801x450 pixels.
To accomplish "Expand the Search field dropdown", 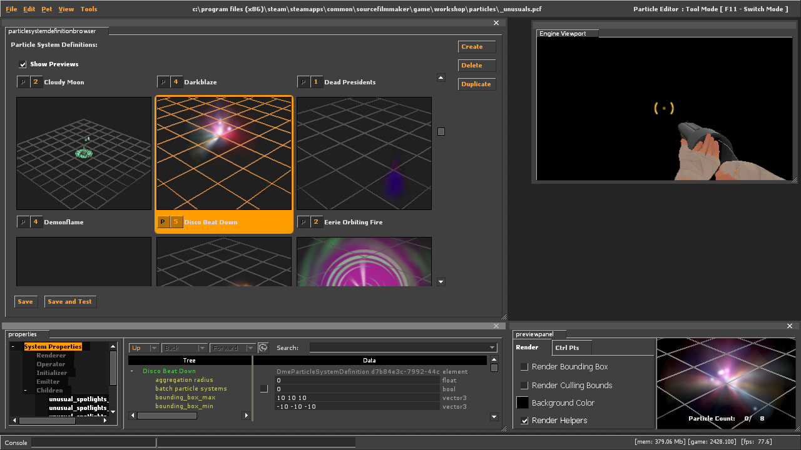I will pos(492,348).
